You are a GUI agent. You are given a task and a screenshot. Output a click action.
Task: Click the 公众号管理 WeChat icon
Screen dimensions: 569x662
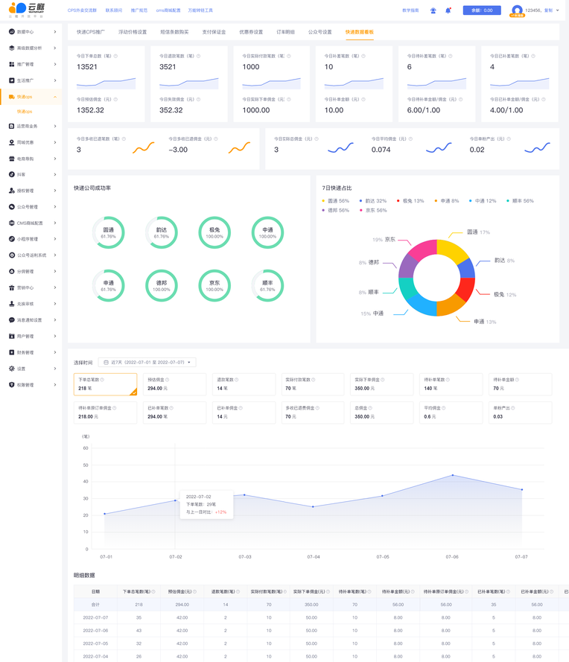(x=12, y=207)
